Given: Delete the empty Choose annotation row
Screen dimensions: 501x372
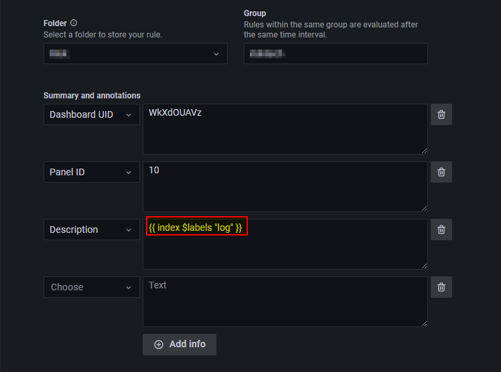Looking at the screenshot, I should coord(441,287).
